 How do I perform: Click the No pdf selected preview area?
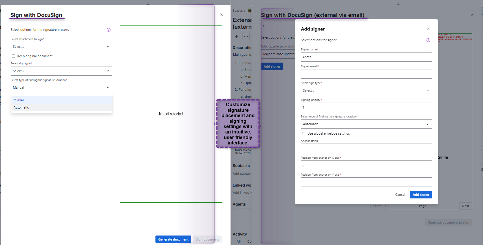pos(171,114)
